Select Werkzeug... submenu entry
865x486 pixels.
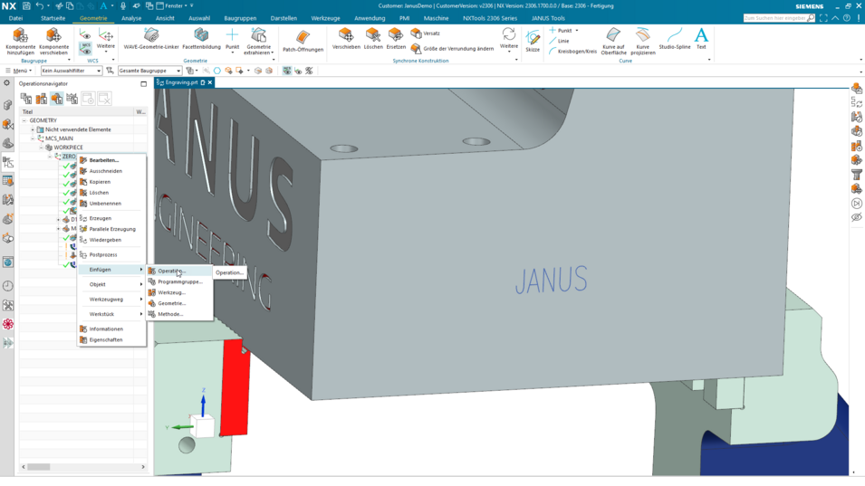[x=180, y=292]
